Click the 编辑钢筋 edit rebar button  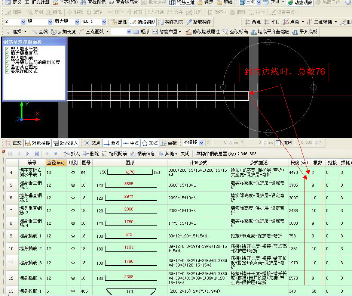point(143,22)
